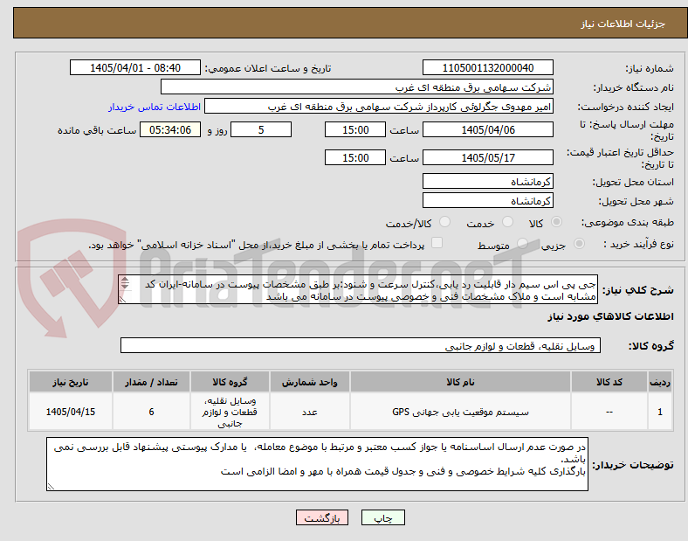Click the واحد شمارش column header
The height and width of the screenshot is (541, 688).
[310, 382]
